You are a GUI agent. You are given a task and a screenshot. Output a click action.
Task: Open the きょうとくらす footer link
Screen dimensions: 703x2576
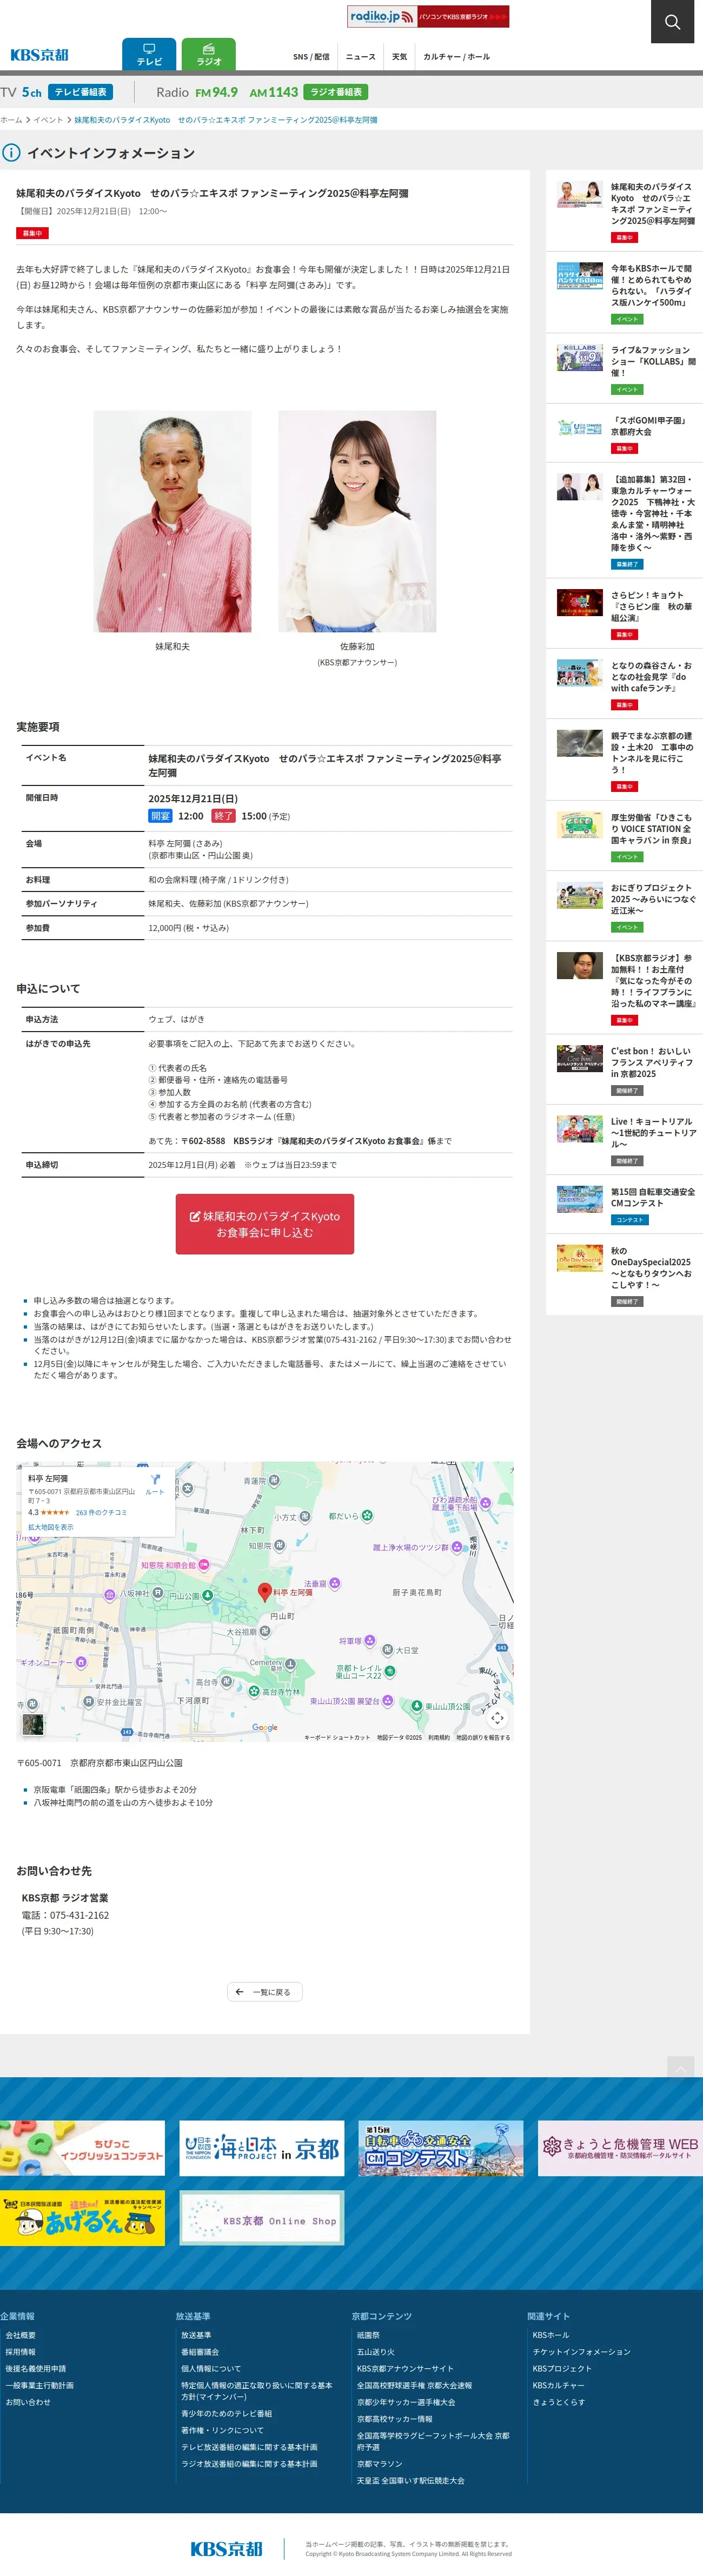(x=559, y=2402)
